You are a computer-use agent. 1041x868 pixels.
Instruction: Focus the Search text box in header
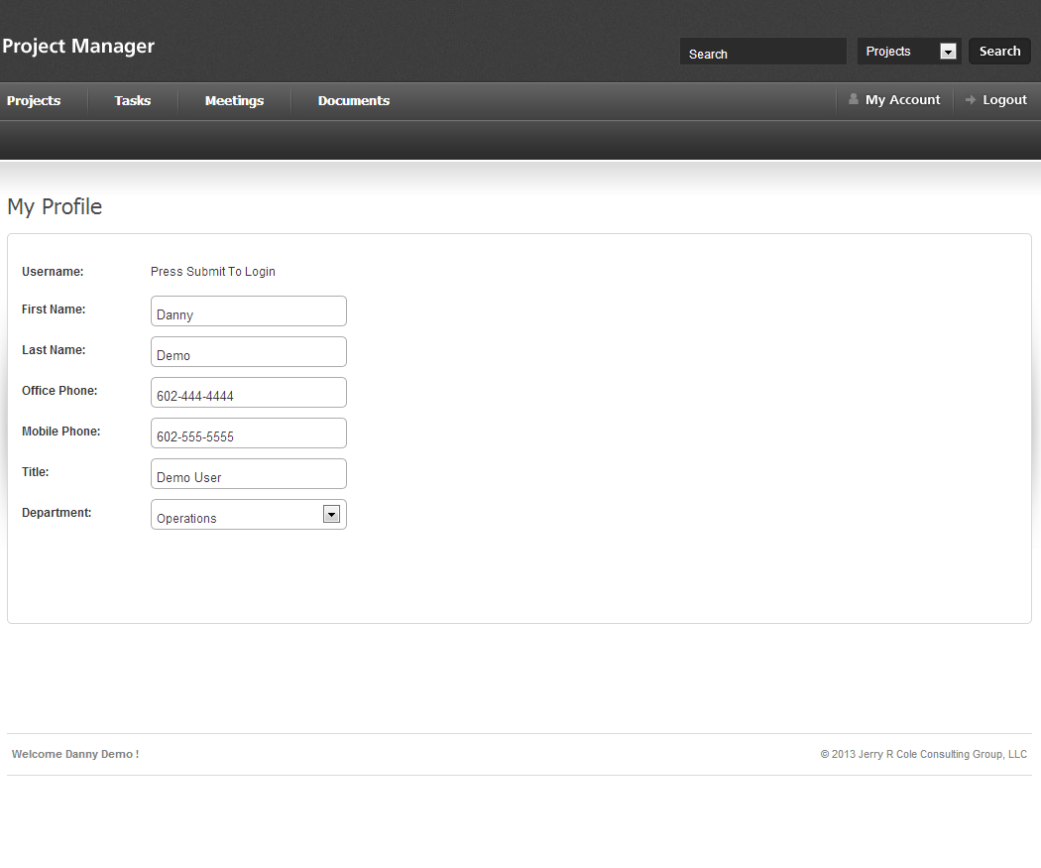click(x=761, y=53)
